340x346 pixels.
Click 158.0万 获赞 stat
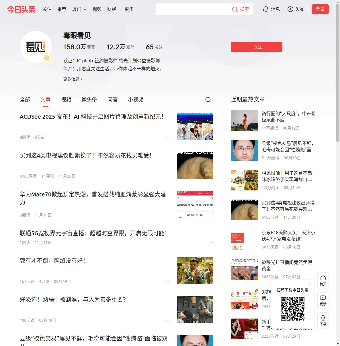(x=79, y=47)
